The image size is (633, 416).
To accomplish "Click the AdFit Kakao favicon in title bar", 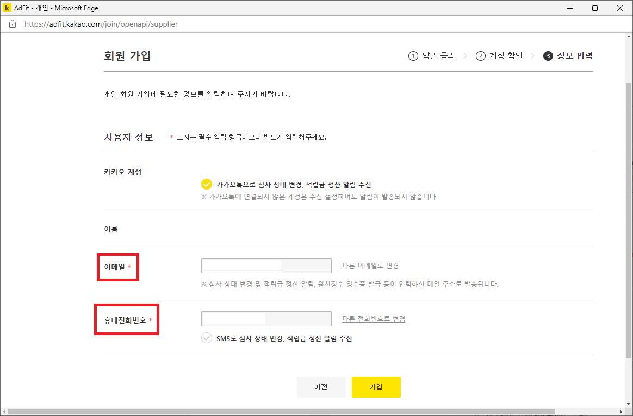I will point(7,8).
